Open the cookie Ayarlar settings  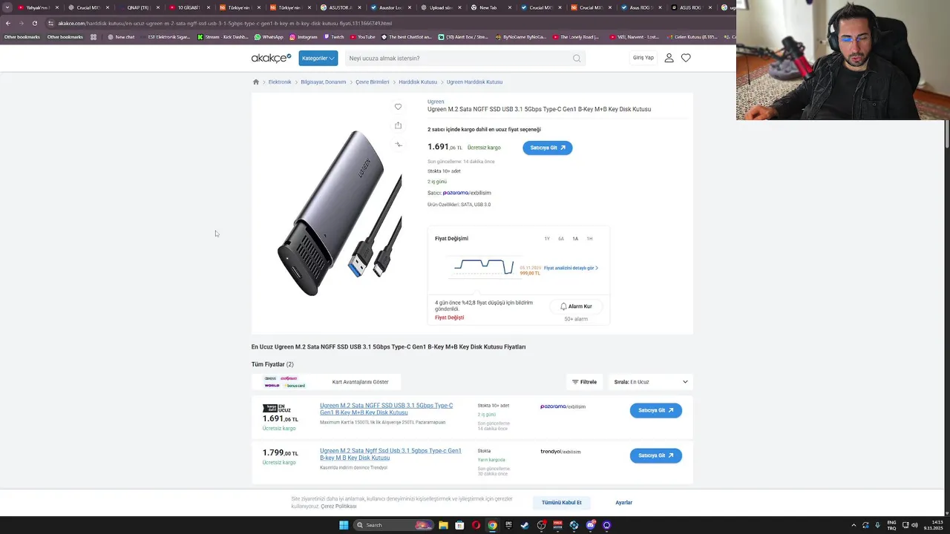[623, 503]
